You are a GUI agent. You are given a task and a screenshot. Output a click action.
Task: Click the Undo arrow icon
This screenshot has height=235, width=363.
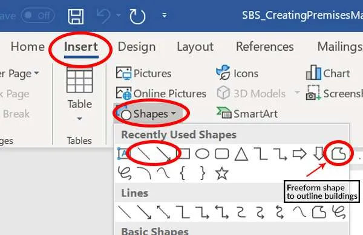pyautogui.click(x=103, y=16)
